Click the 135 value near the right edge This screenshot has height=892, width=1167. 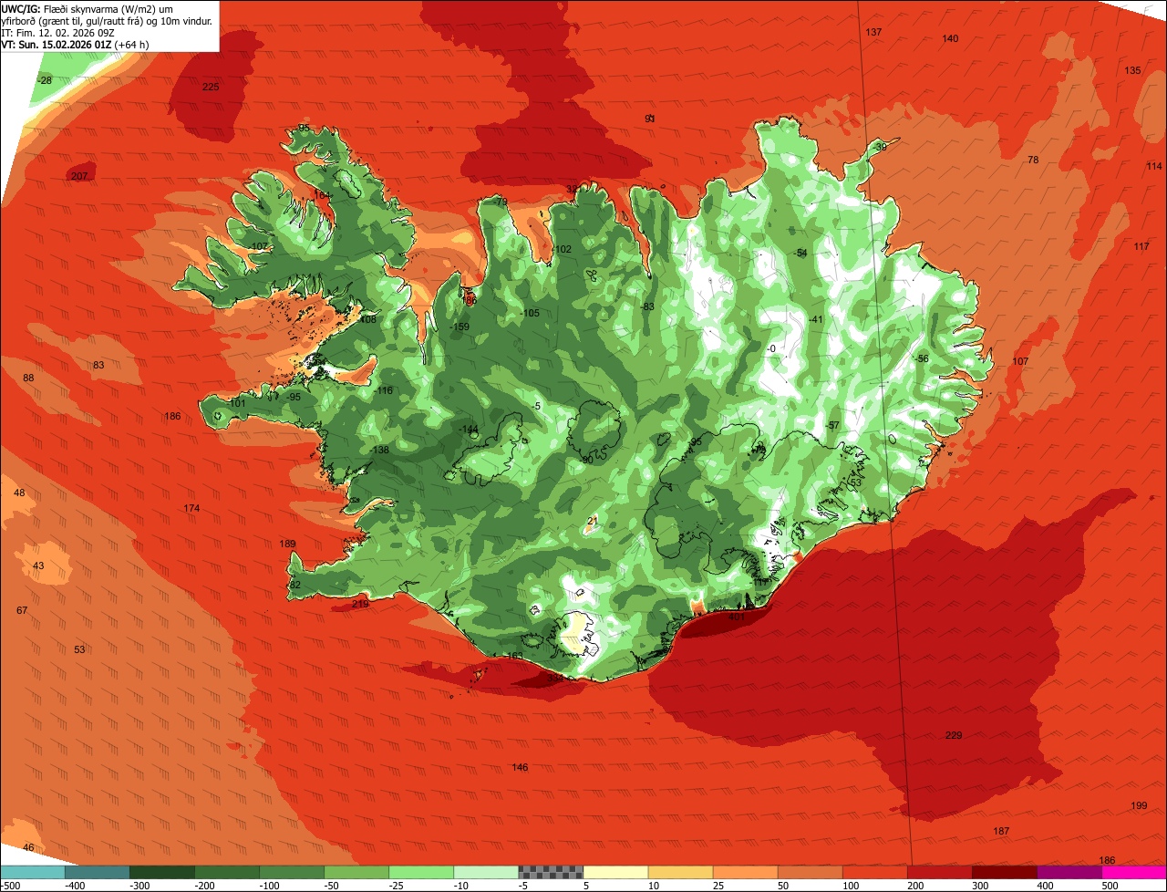1132,70
